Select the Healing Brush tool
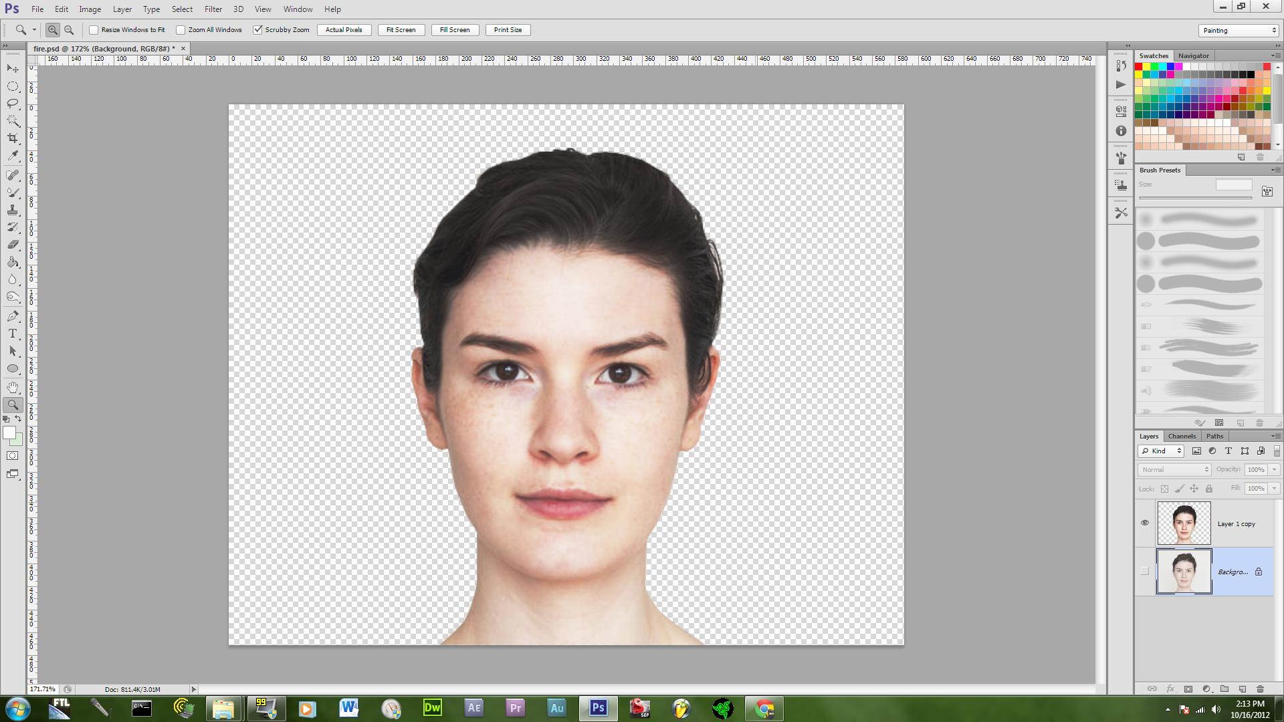Image resolution: width=1284 pixels, height=722 pixels. [13, 175]
